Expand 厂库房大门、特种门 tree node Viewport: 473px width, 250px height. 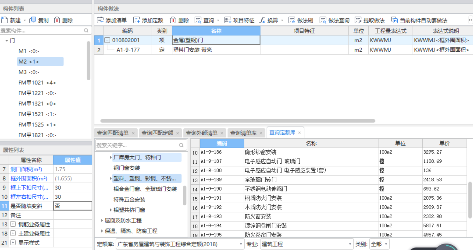pos(111,158)
